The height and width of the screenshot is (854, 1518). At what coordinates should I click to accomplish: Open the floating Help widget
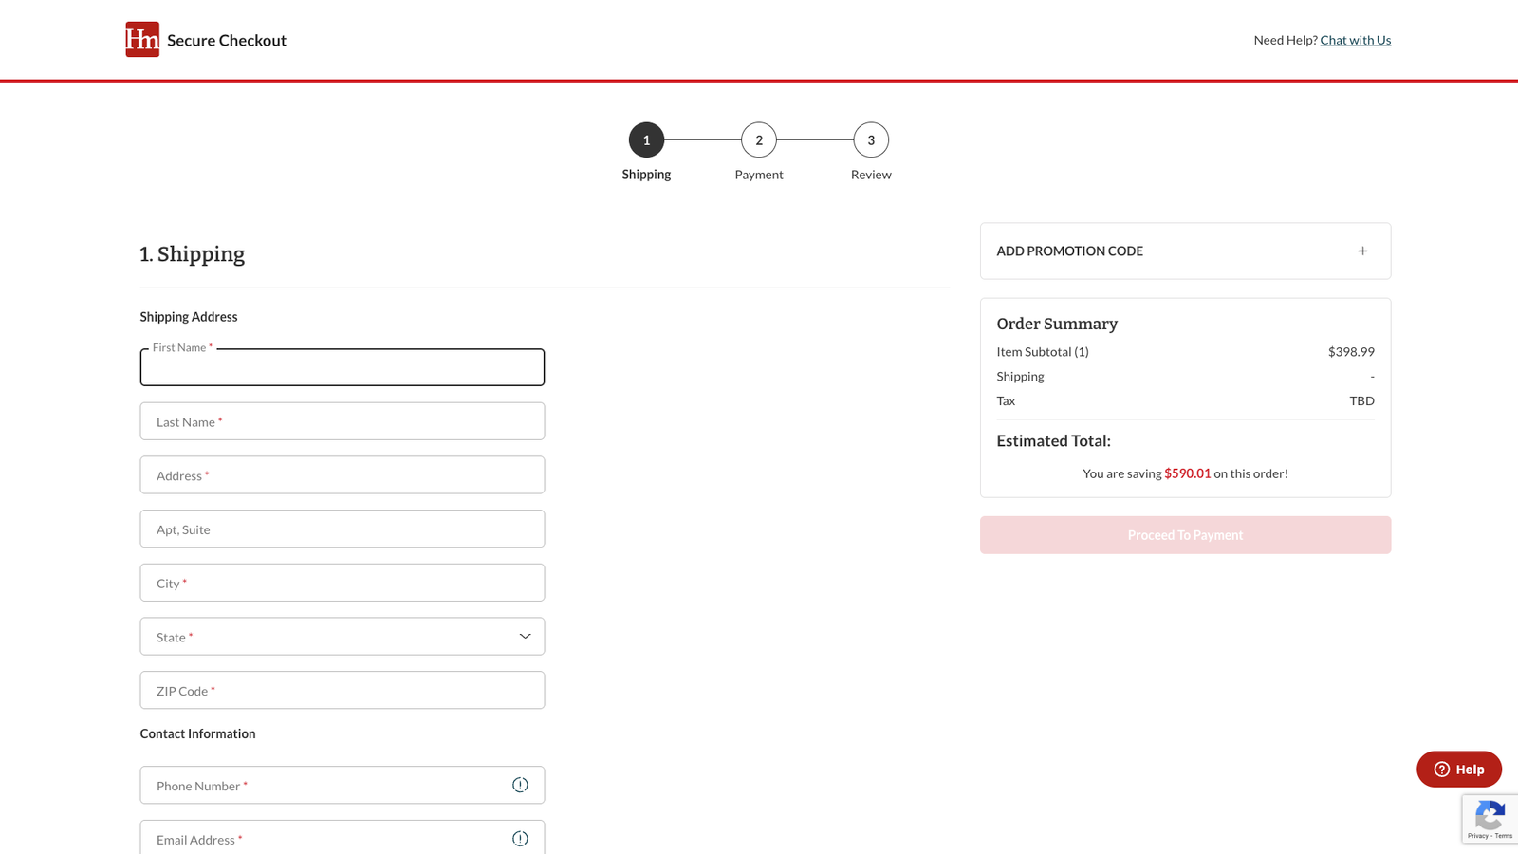(x=1458, y=770)
